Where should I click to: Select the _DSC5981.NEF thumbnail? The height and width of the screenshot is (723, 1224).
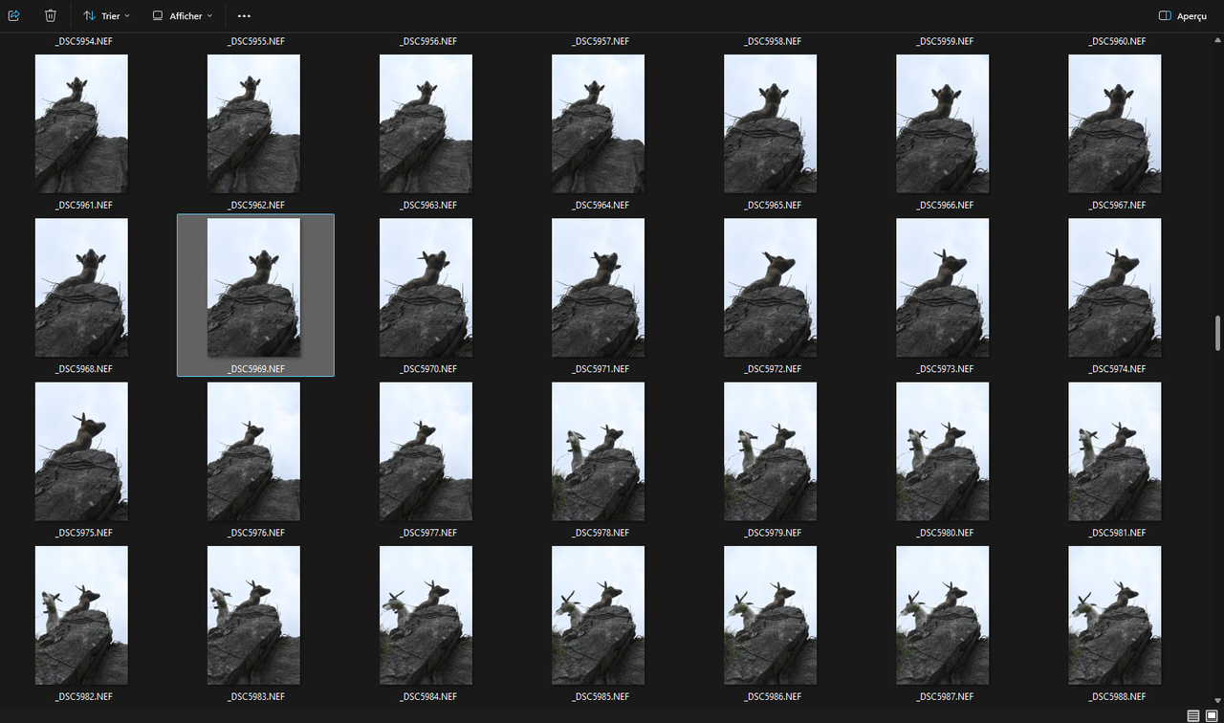tap(1114, 451)
